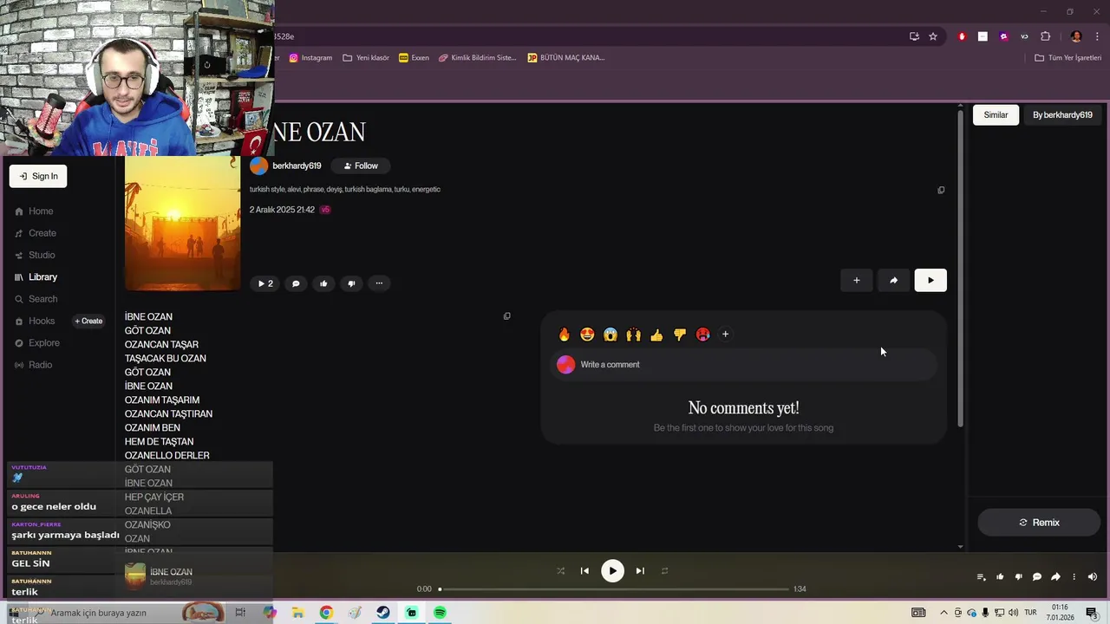Click the install app icon in address bar
Screen dimensions: 1110x624
(x=914, y=36)
